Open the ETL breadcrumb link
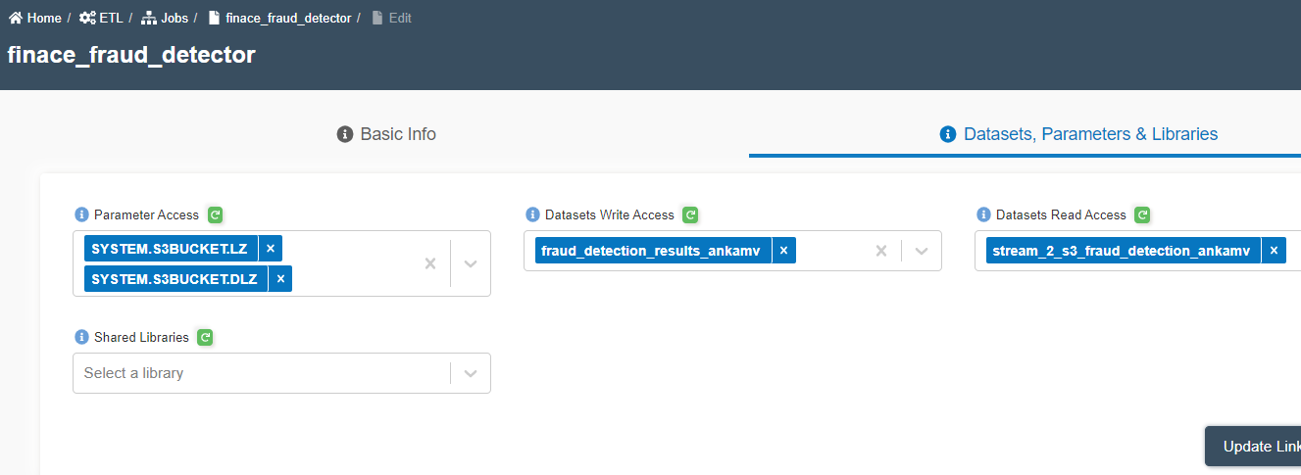Image resolution: width=1301 pixels, height=475 pixels. tap(101, 18)
